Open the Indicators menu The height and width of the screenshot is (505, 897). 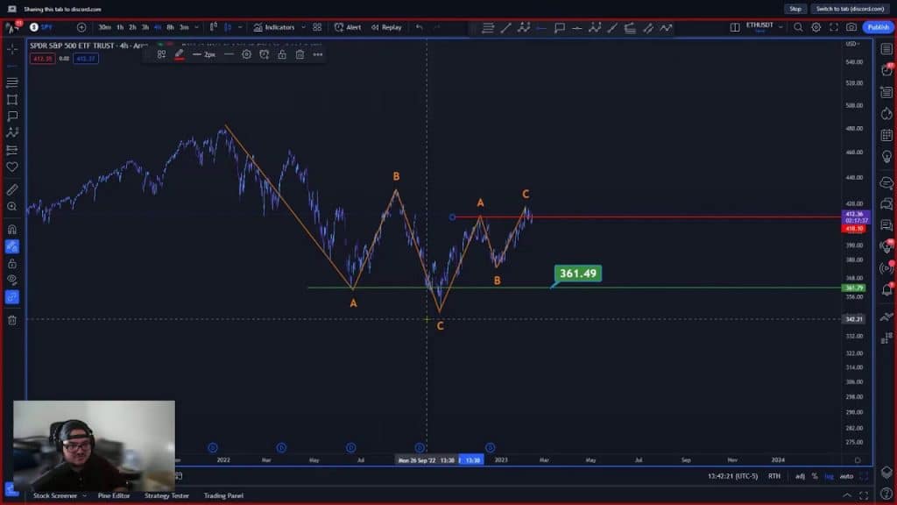click(x=274, y=27)
